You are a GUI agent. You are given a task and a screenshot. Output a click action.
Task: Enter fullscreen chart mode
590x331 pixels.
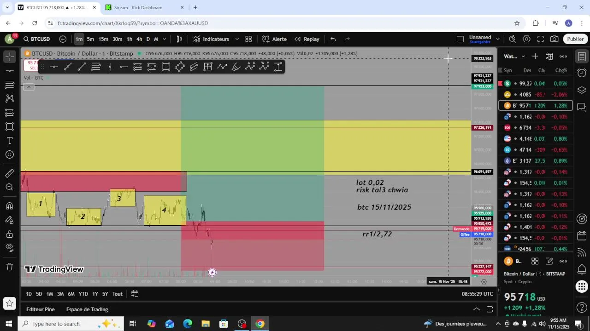point(541,39)
